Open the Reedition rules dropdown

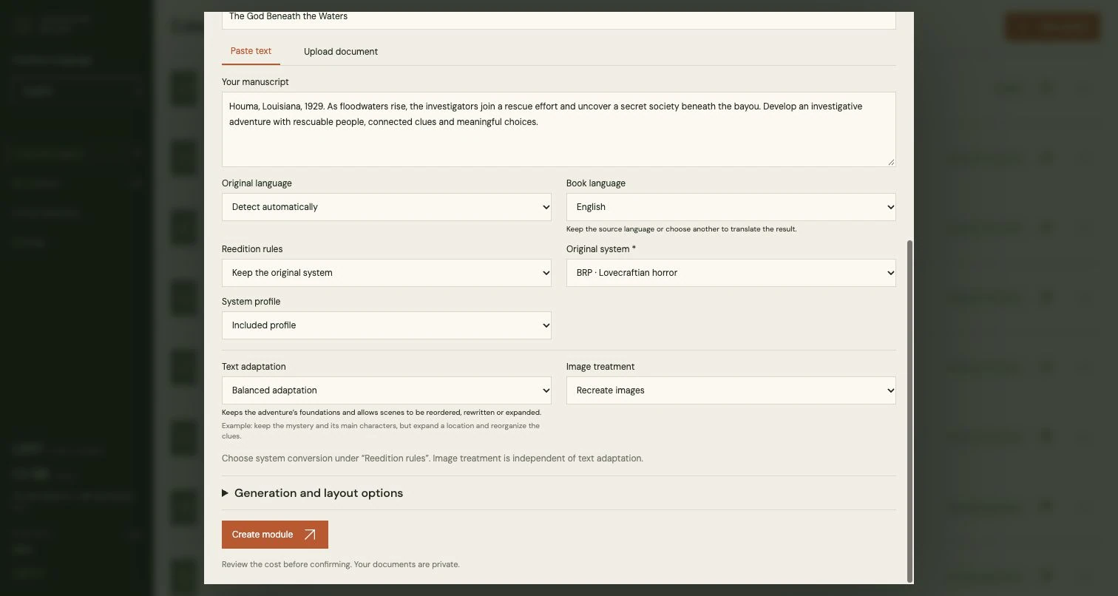(387, 273)
